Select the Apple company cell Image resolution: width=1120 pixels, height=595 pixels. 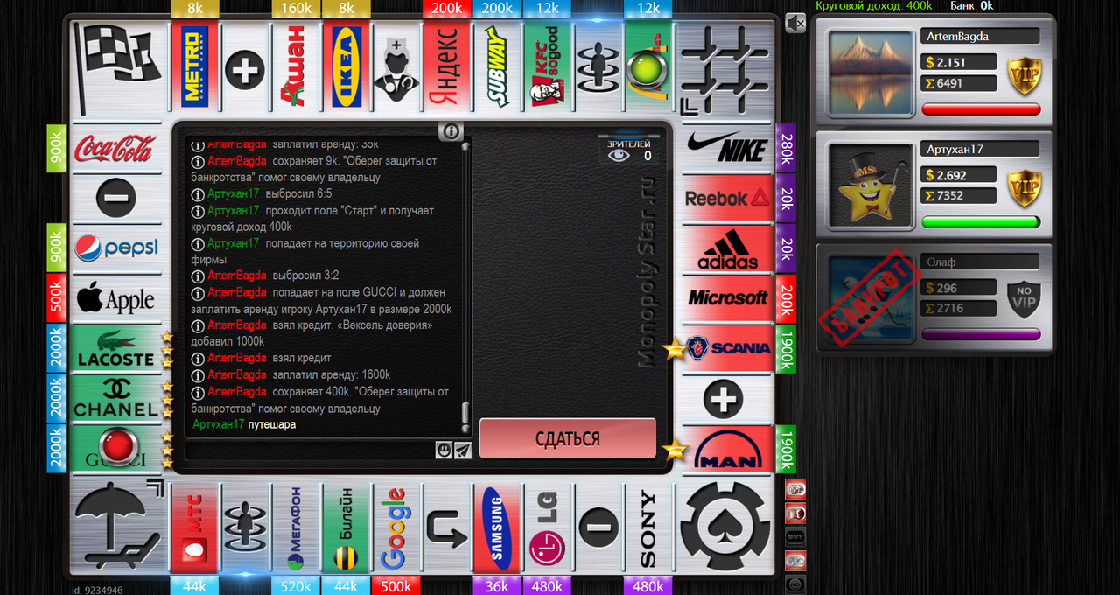pyautogui.click(x=116, y=298)
